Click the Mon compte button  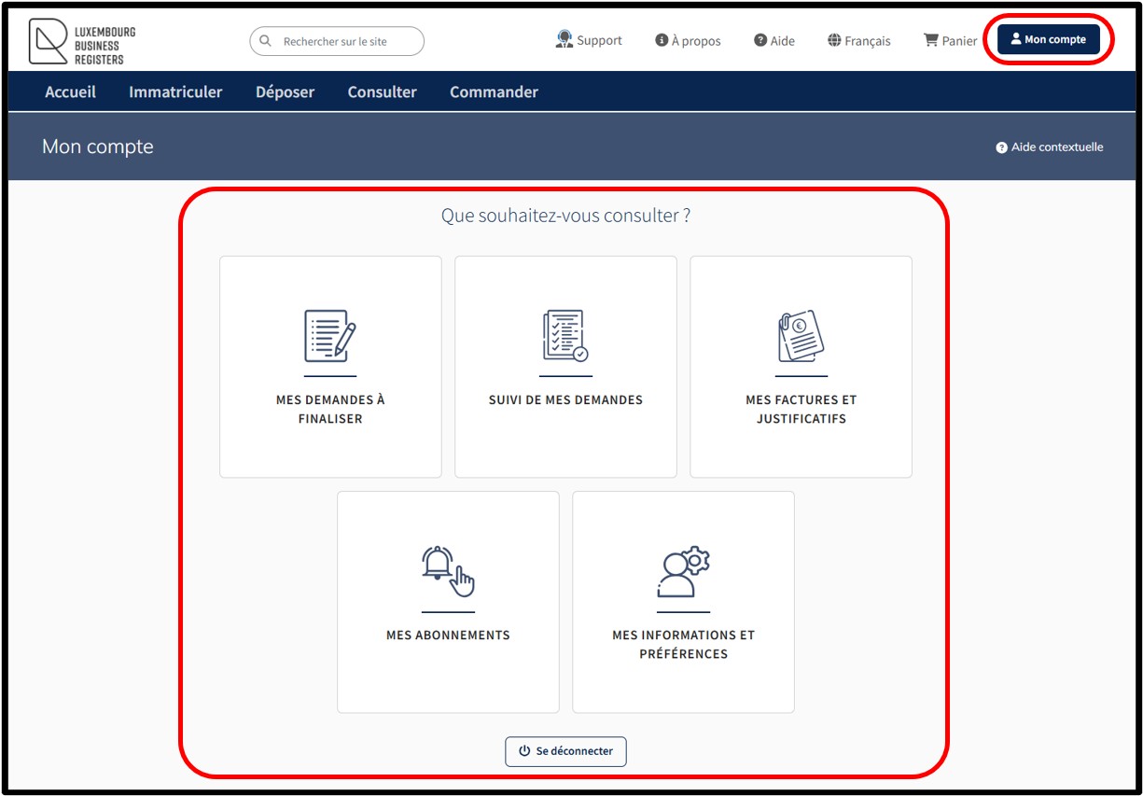1048,39
